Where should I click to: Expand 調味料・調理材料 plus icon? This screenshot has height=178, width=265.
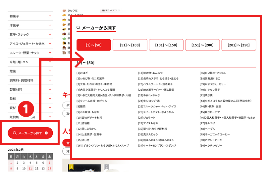point(50,80)
